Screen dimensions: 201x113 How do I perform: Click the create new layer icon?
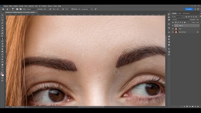(195, 106)
